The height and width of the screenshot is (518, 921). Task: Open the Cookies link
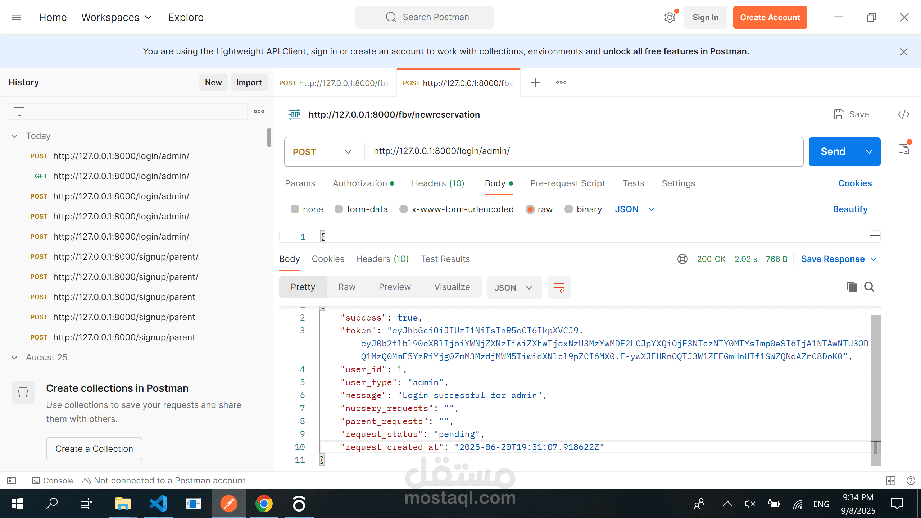855,183
